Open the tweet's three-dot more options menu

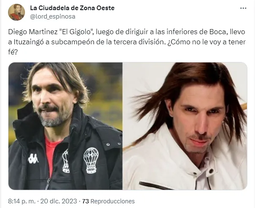pyautogui.click(x=243, y=8)
